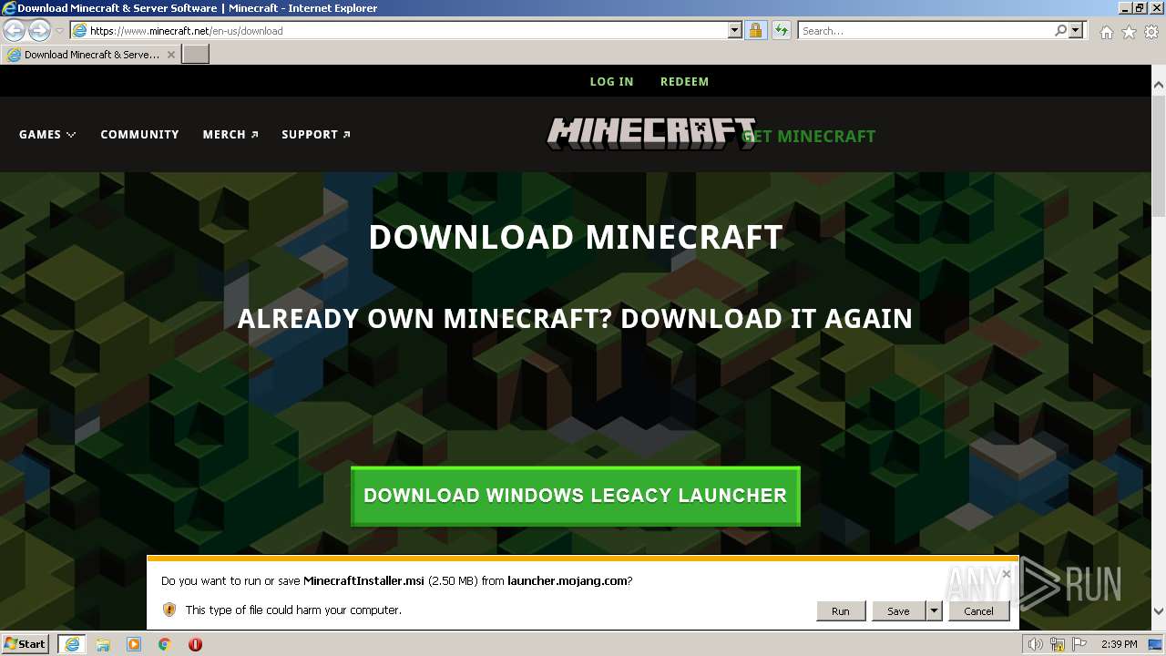Open the recent pages dropdown arrow

[x=59, y=31]
